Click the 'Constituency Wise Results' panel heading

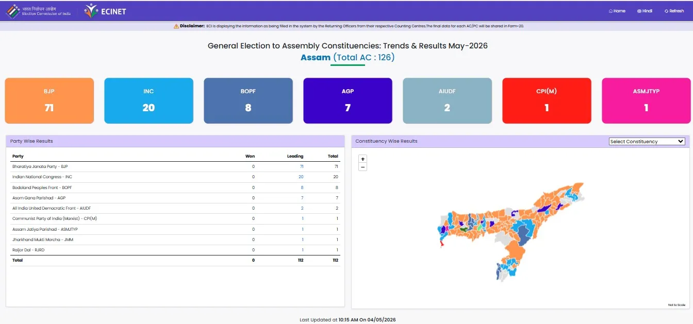point(386,141)
